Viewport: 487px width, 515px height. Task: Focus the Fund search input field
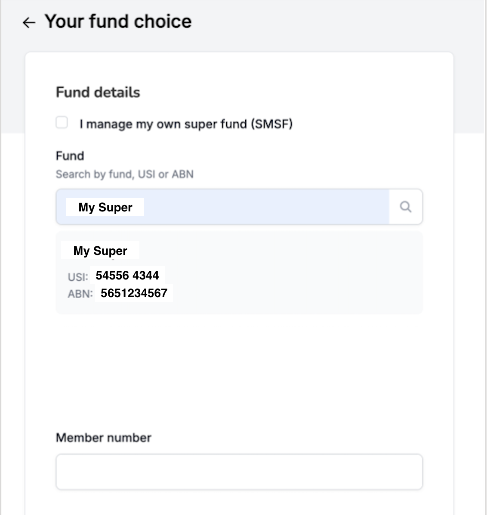pyautogui.click(x=222, y=207)
